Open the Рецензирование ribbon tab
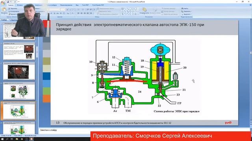252x141 pixels. [66, 5]
